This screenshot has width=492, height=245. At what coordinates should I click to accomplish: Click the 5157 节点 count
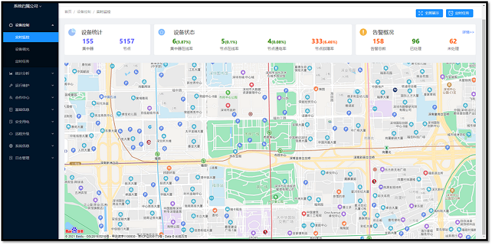(x=127, y=41)
